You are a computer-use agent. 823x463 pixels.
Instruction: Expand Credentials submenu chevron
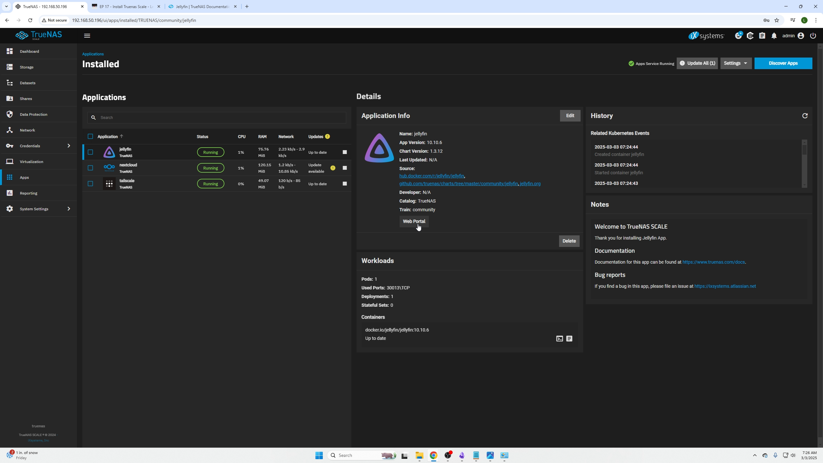[69, 146]
